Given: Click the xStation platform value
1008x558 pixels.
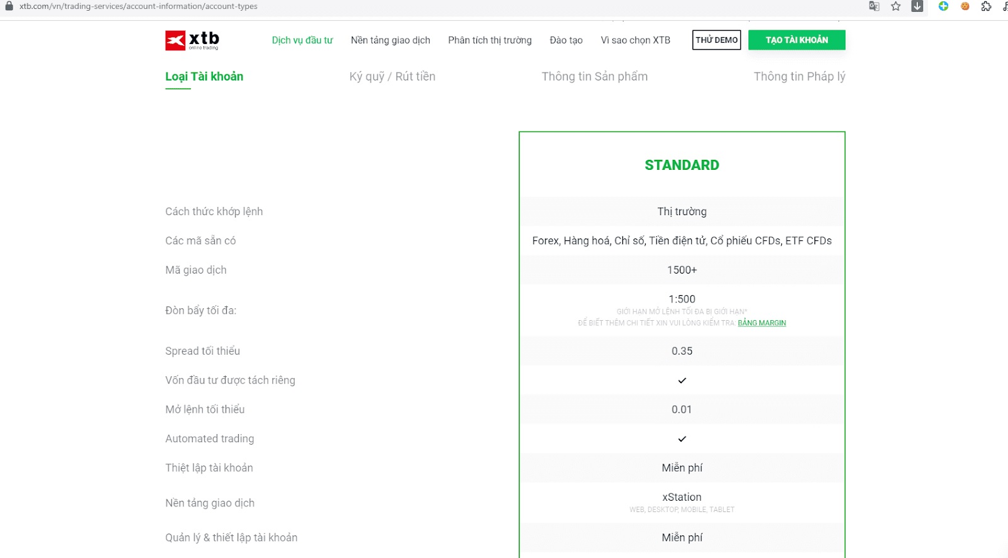Looking at the screenshot, I should pos(682,497).
